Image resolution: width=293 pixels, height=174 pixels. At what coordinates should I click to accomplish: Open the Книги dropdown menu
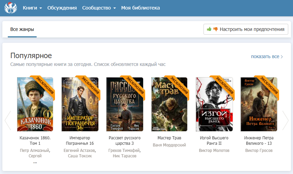point(32,8)
